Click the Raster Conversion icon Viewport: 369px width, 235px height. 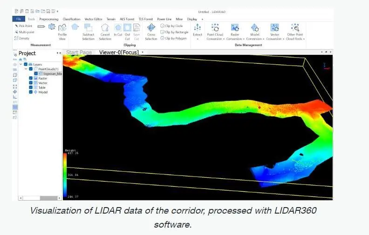pos(235,28)
